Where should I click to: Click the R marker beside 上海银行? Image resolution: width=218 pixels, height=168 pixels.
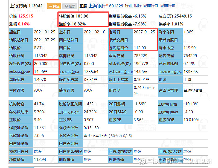tap(107, 4)
